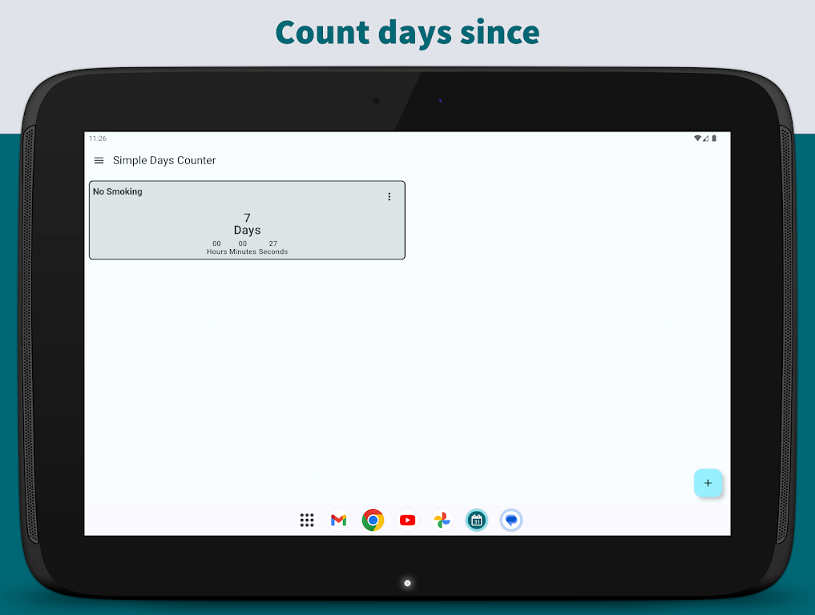Tap the plus button to add counter
815x615 pixels.
point(708,483)
